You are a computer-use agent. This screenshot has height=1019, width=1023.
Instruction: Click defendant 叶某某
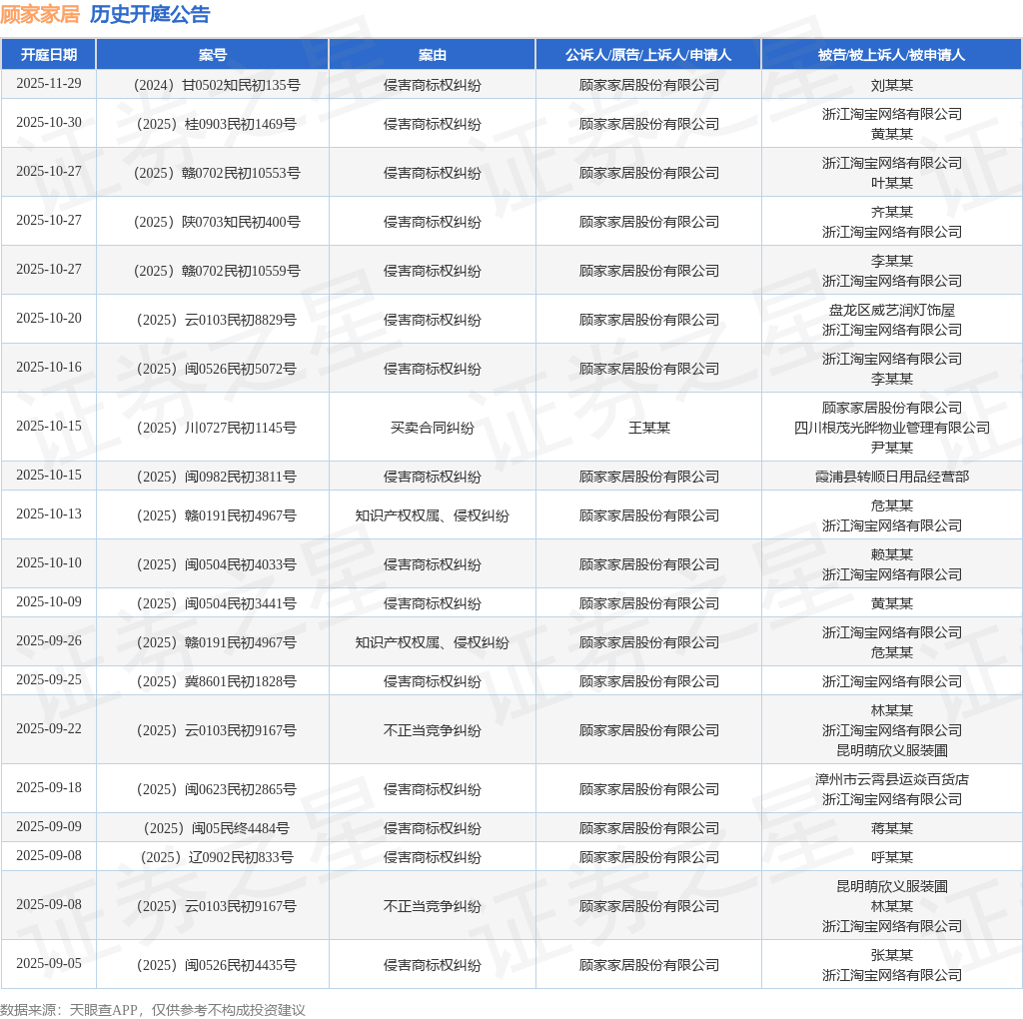[x=891, y=183]
